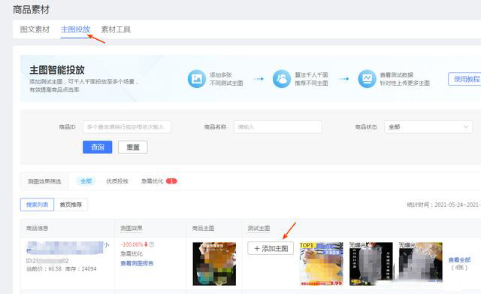Image resolution: width=481 pixels, height=294 pixels.
Task: Open the 商品主图 product thumbnail
Action: [214, 264]
